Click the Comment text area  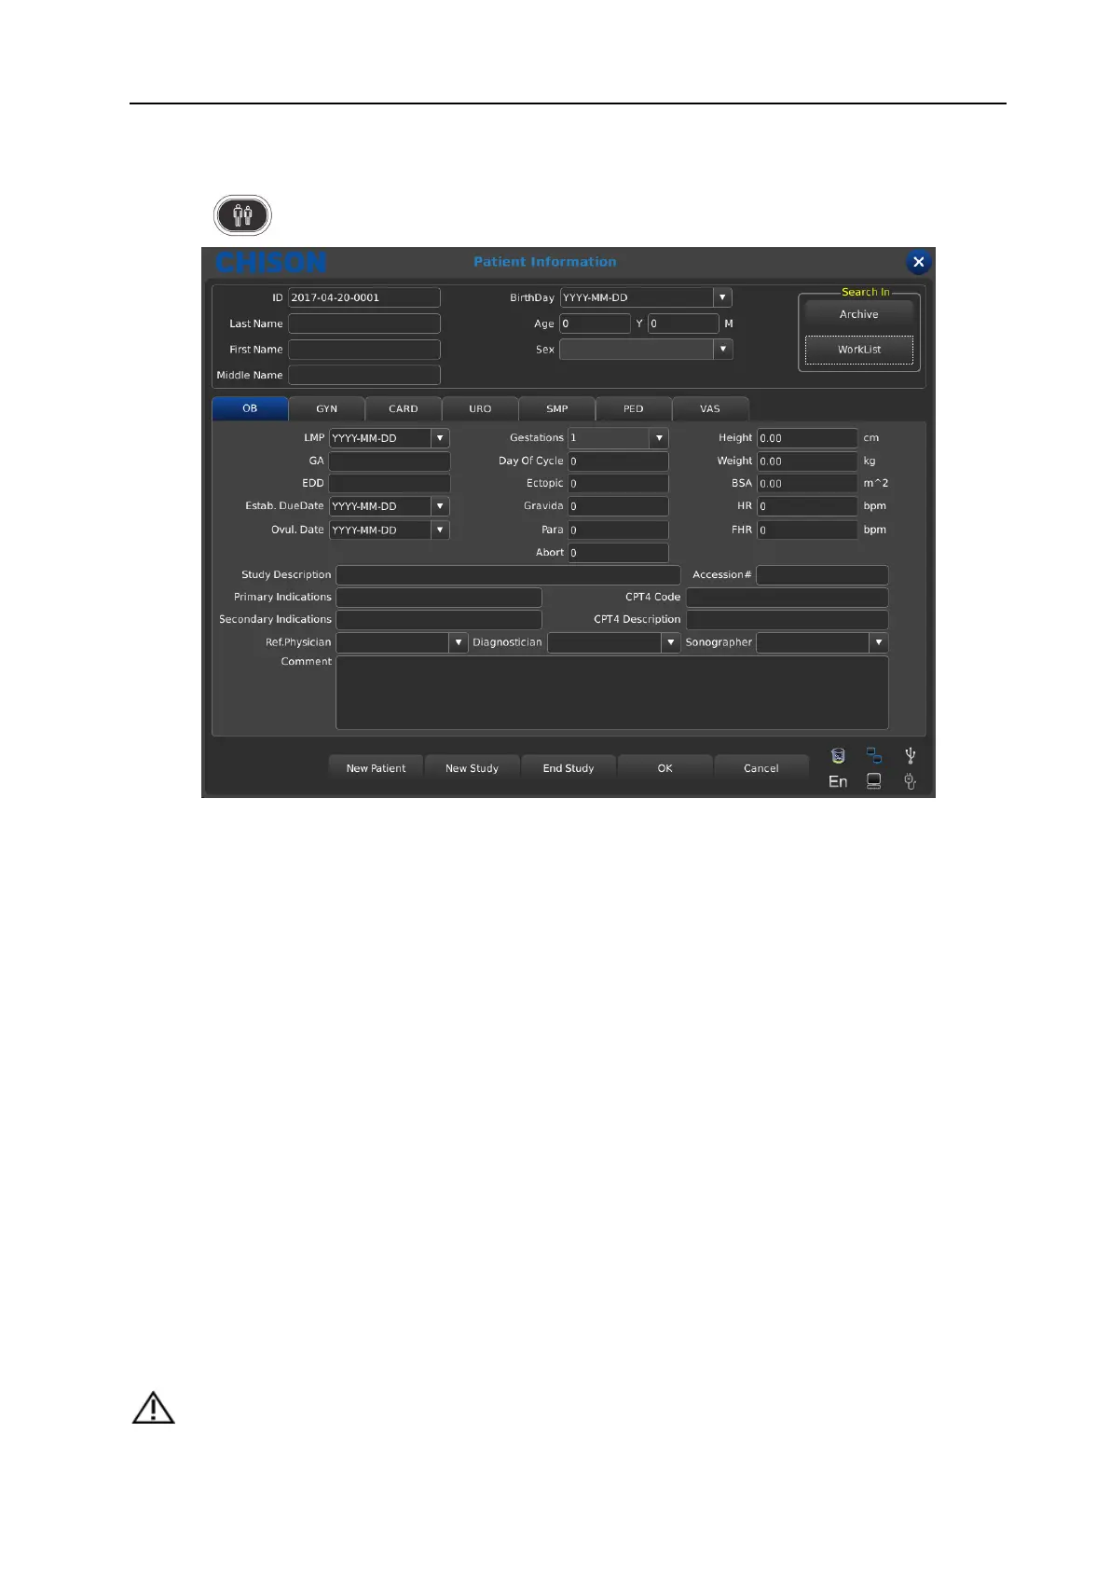pyautogui.click(x=612, y=693)
